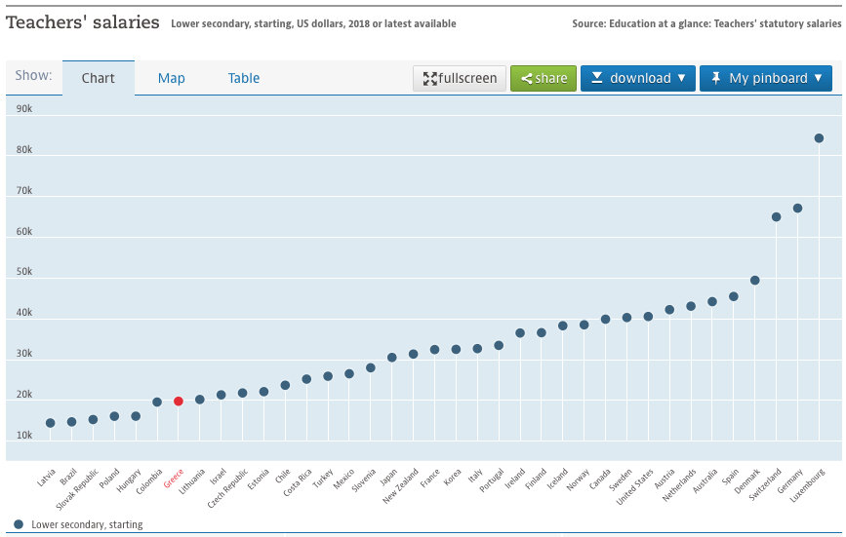Expand the My pinboard dropdown arrow
Screen dimensions: 846x537
click(818, 78)
